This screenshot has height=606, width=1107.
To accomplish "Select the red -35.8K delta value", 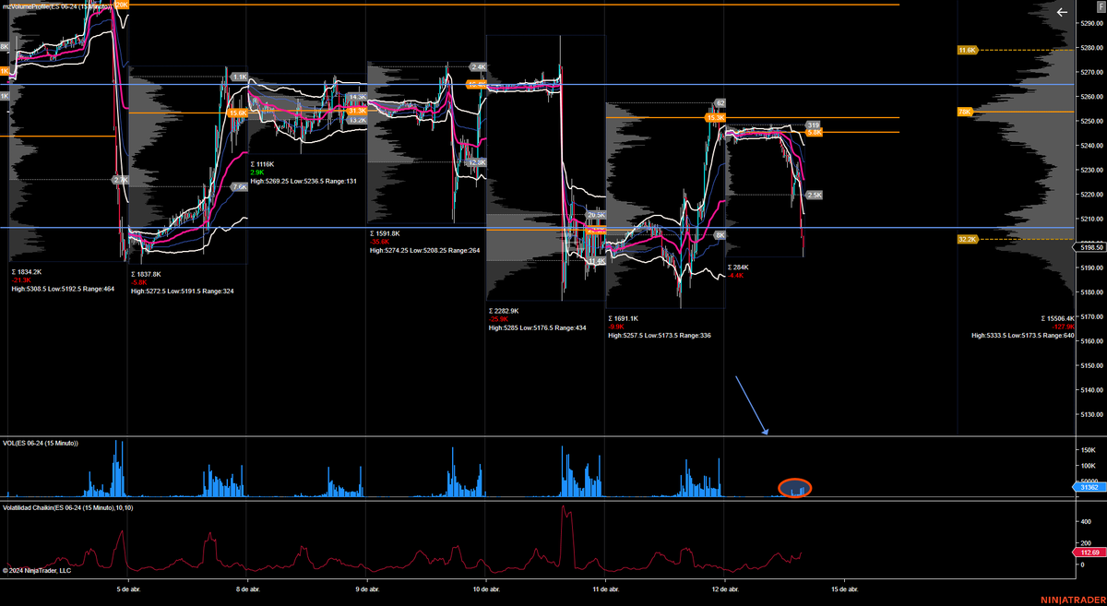I will (379, 242).
